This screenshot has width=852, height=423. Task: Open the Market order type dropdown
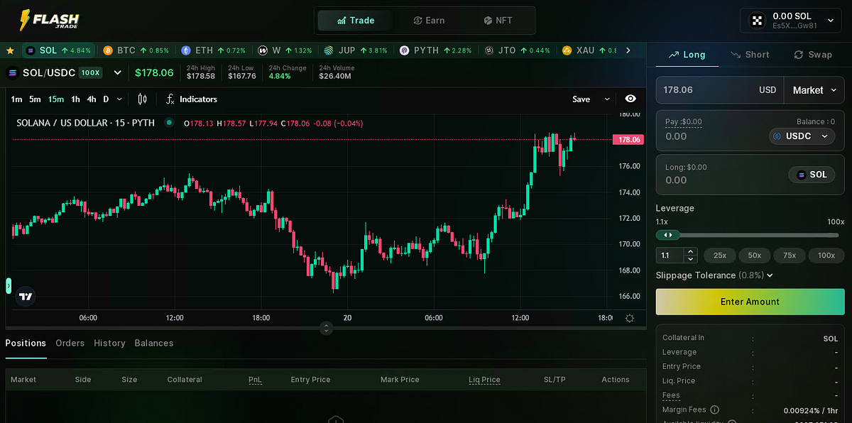coord(814,89)
